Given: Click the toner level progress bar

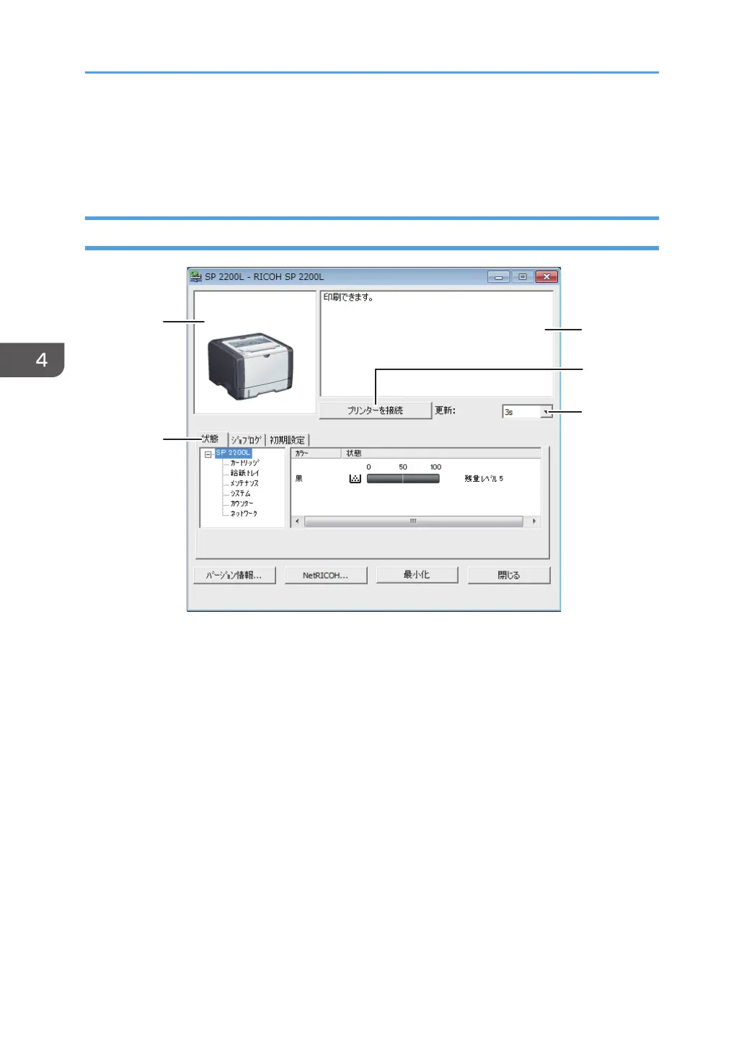Looking at the screenshot, I should coord(403,479).
